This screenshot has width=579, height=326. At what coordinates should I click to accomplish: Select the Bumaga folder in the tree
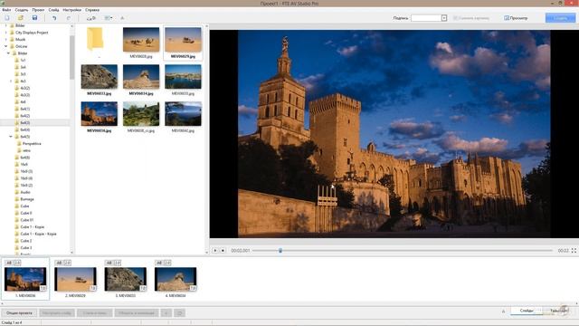pyautogui.click(x=26, y=199)
